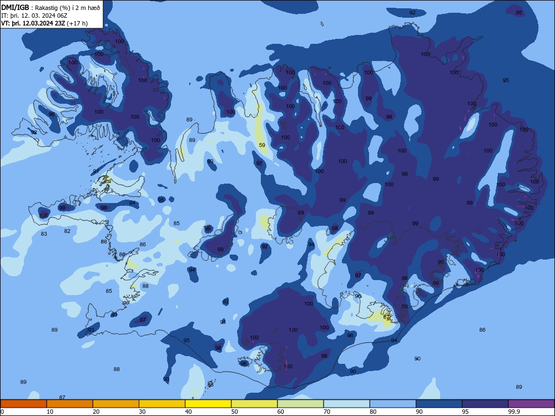The width and height of the screenshot is (555, 416).
Task: Pick the 40–50 bright yellow legend swatch
Action: [x=208, y=404]
